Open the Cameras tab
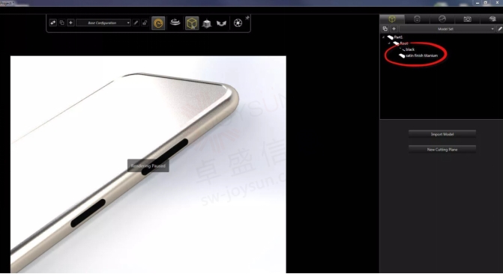The width and height of the screenshot is (503, 274). [467, 19]
